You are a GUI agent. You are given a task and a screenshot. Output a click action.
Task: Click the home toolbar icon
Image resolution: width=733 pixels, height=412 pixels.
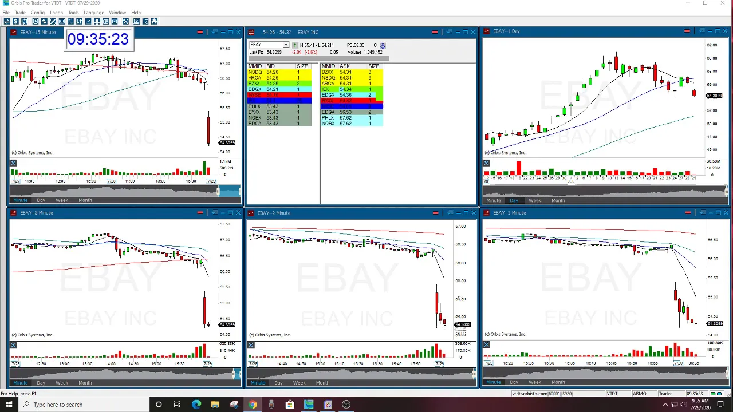pos(154,21)
